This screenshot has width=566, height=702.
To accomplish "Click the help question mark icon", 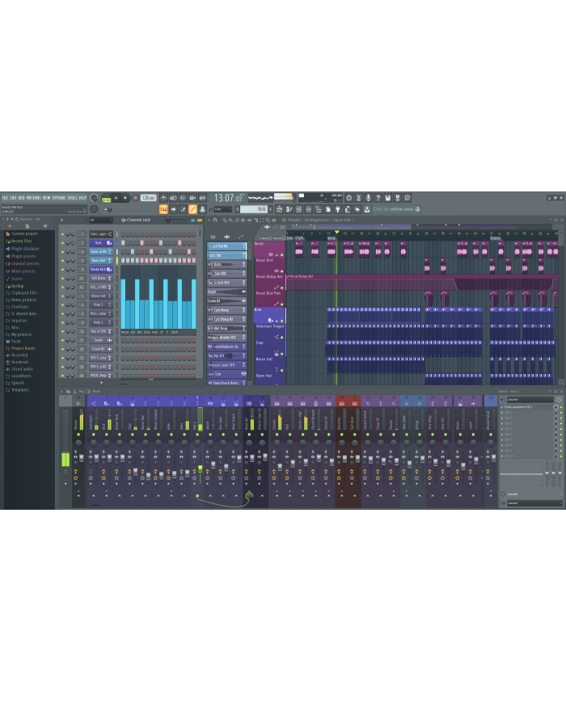I will pos(378,198).
